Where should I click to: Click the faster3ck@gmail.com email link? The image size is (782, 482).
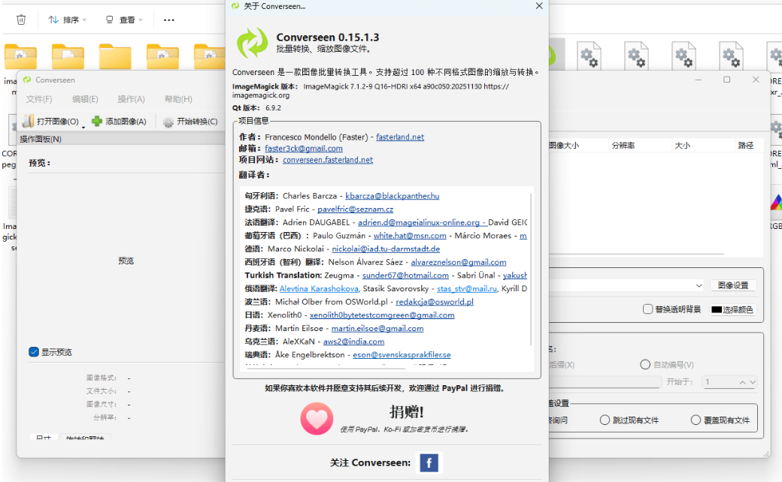[x=304, y=149]
